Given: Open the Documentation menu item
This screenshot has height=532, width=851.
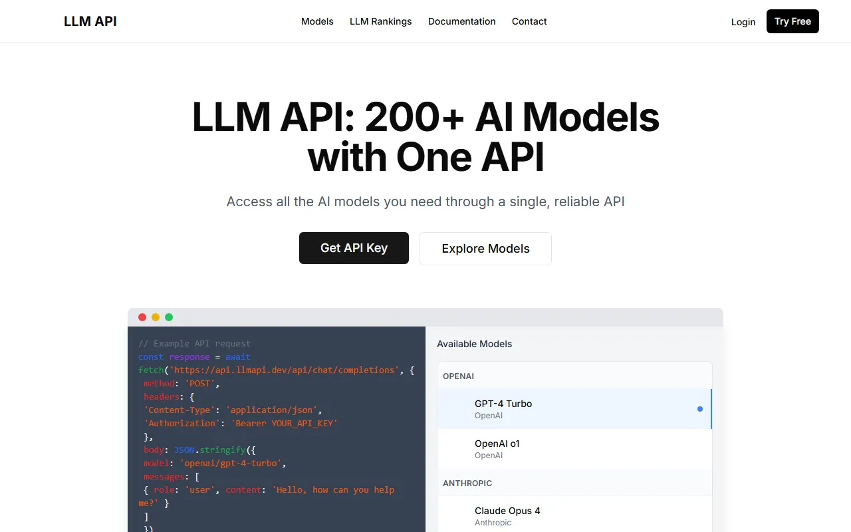Looking at the screenshot, I should 461,21.
